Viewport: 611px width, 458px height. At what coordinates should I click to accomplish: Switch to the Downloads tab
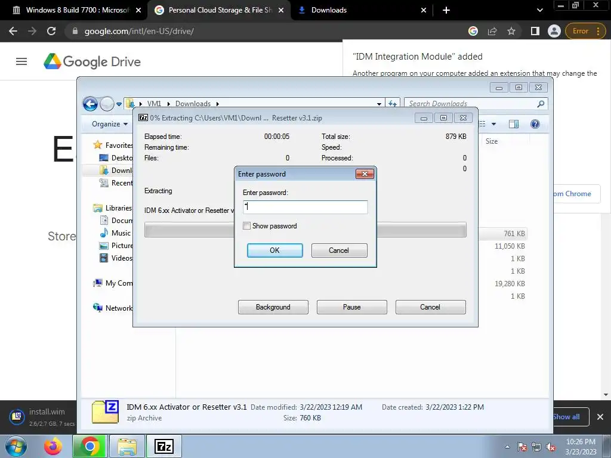329,10
